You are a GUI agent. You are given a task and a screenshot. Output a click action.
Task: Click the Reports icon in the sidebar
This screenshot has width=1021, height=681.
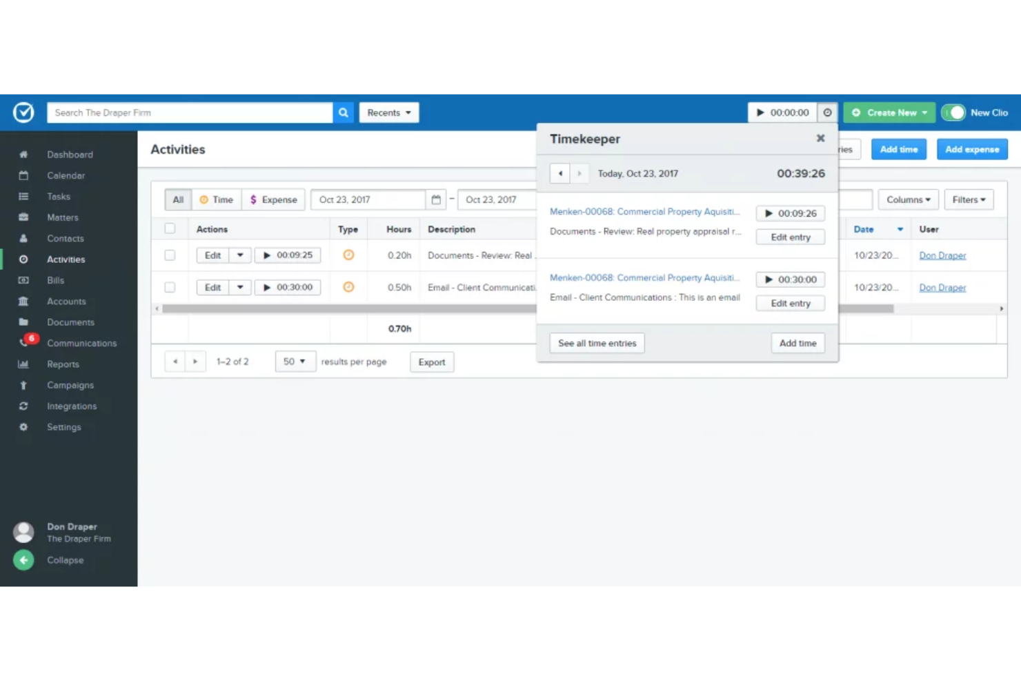[x=23, y=364]
